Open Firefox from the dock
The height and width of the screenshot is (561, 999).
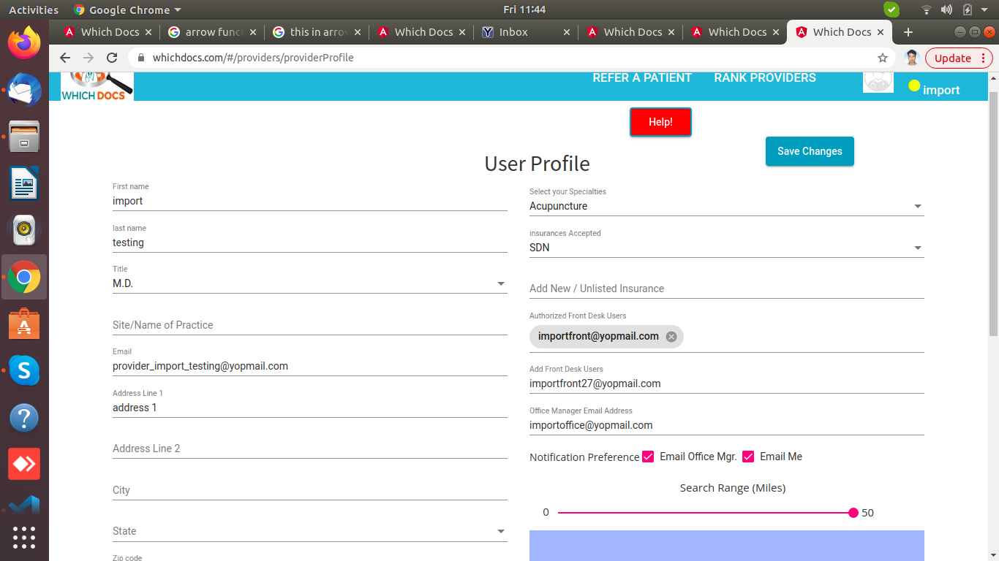(24, 42)
